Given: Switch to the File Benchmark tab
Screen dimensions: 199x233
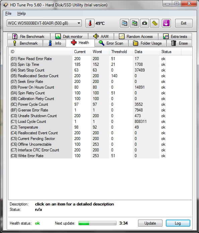Looking at the screenshot, I should (29, 36).
